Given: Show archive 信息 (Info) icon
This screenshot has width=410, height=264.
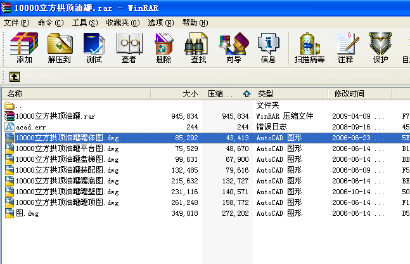Looking at the screenshot, I should [268, 44].
